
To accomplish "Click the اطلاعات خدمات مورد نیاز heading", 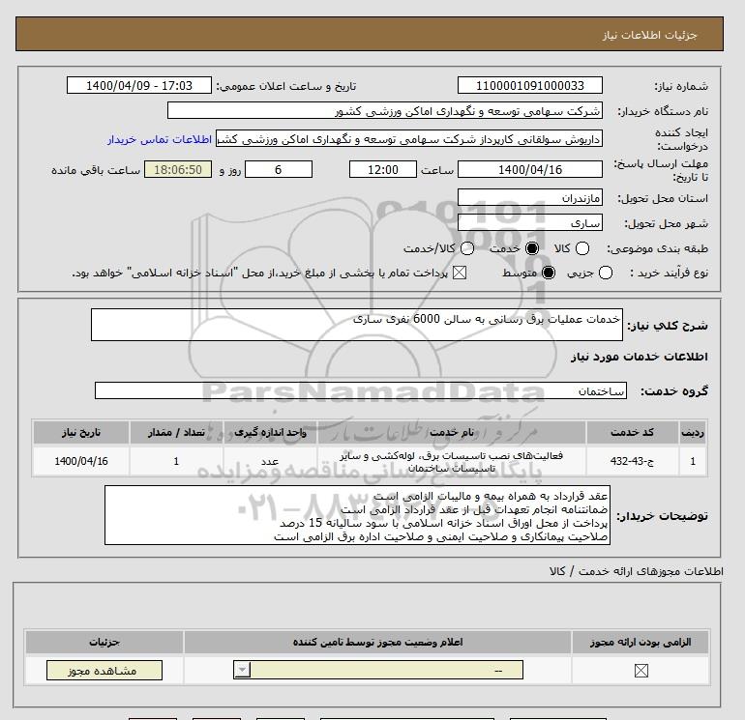I will point(639,357).
